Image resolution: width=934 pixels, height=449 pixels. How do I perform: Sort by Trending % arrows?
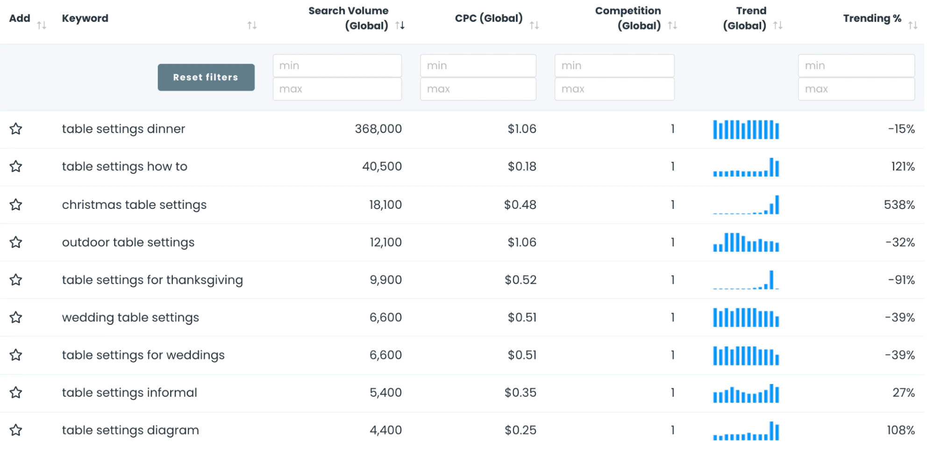point(913,25)
